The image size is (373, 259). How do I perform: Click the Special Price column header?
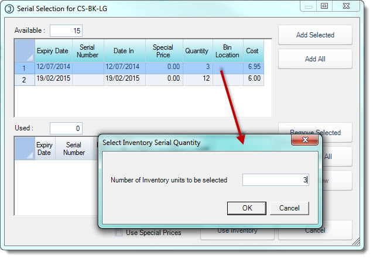pyautogui.click(x=164, y=51)
